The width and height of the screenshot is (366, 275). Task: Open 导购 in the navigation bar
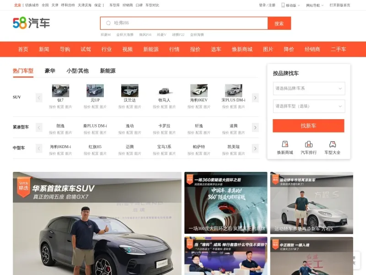click(x=65, y=49)
